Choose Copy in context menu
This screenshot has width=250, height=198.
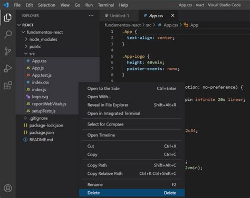click(132, 154)
